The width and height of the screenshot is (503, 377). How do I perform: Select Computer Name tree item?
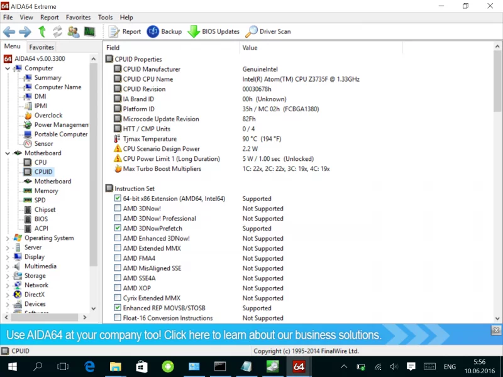coord(58,87)
